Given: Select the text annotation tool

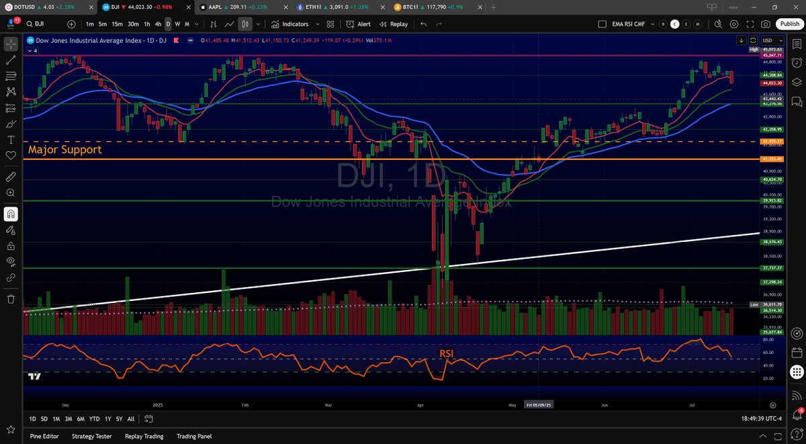Looking at the screenshot, I should pos(11,140).
